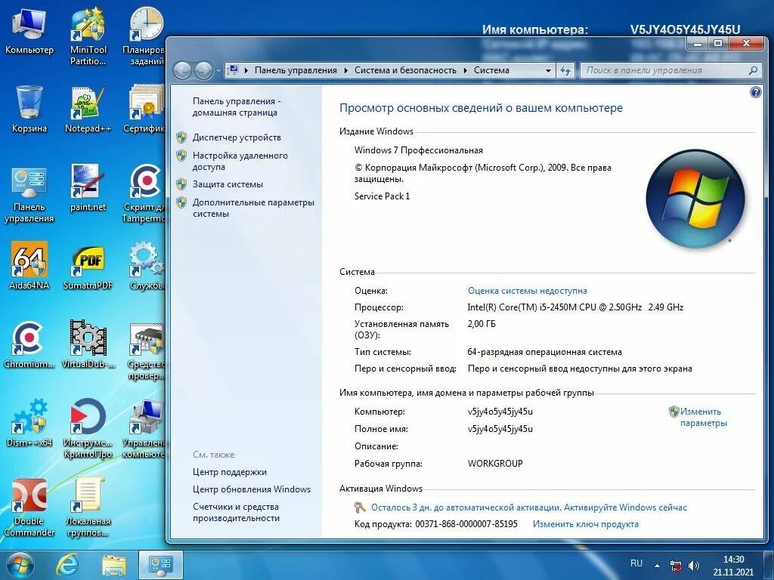The image size is (774, 580).
Task: Open Настройка удаленного доступа link
Action: click(x=240, y=162)
